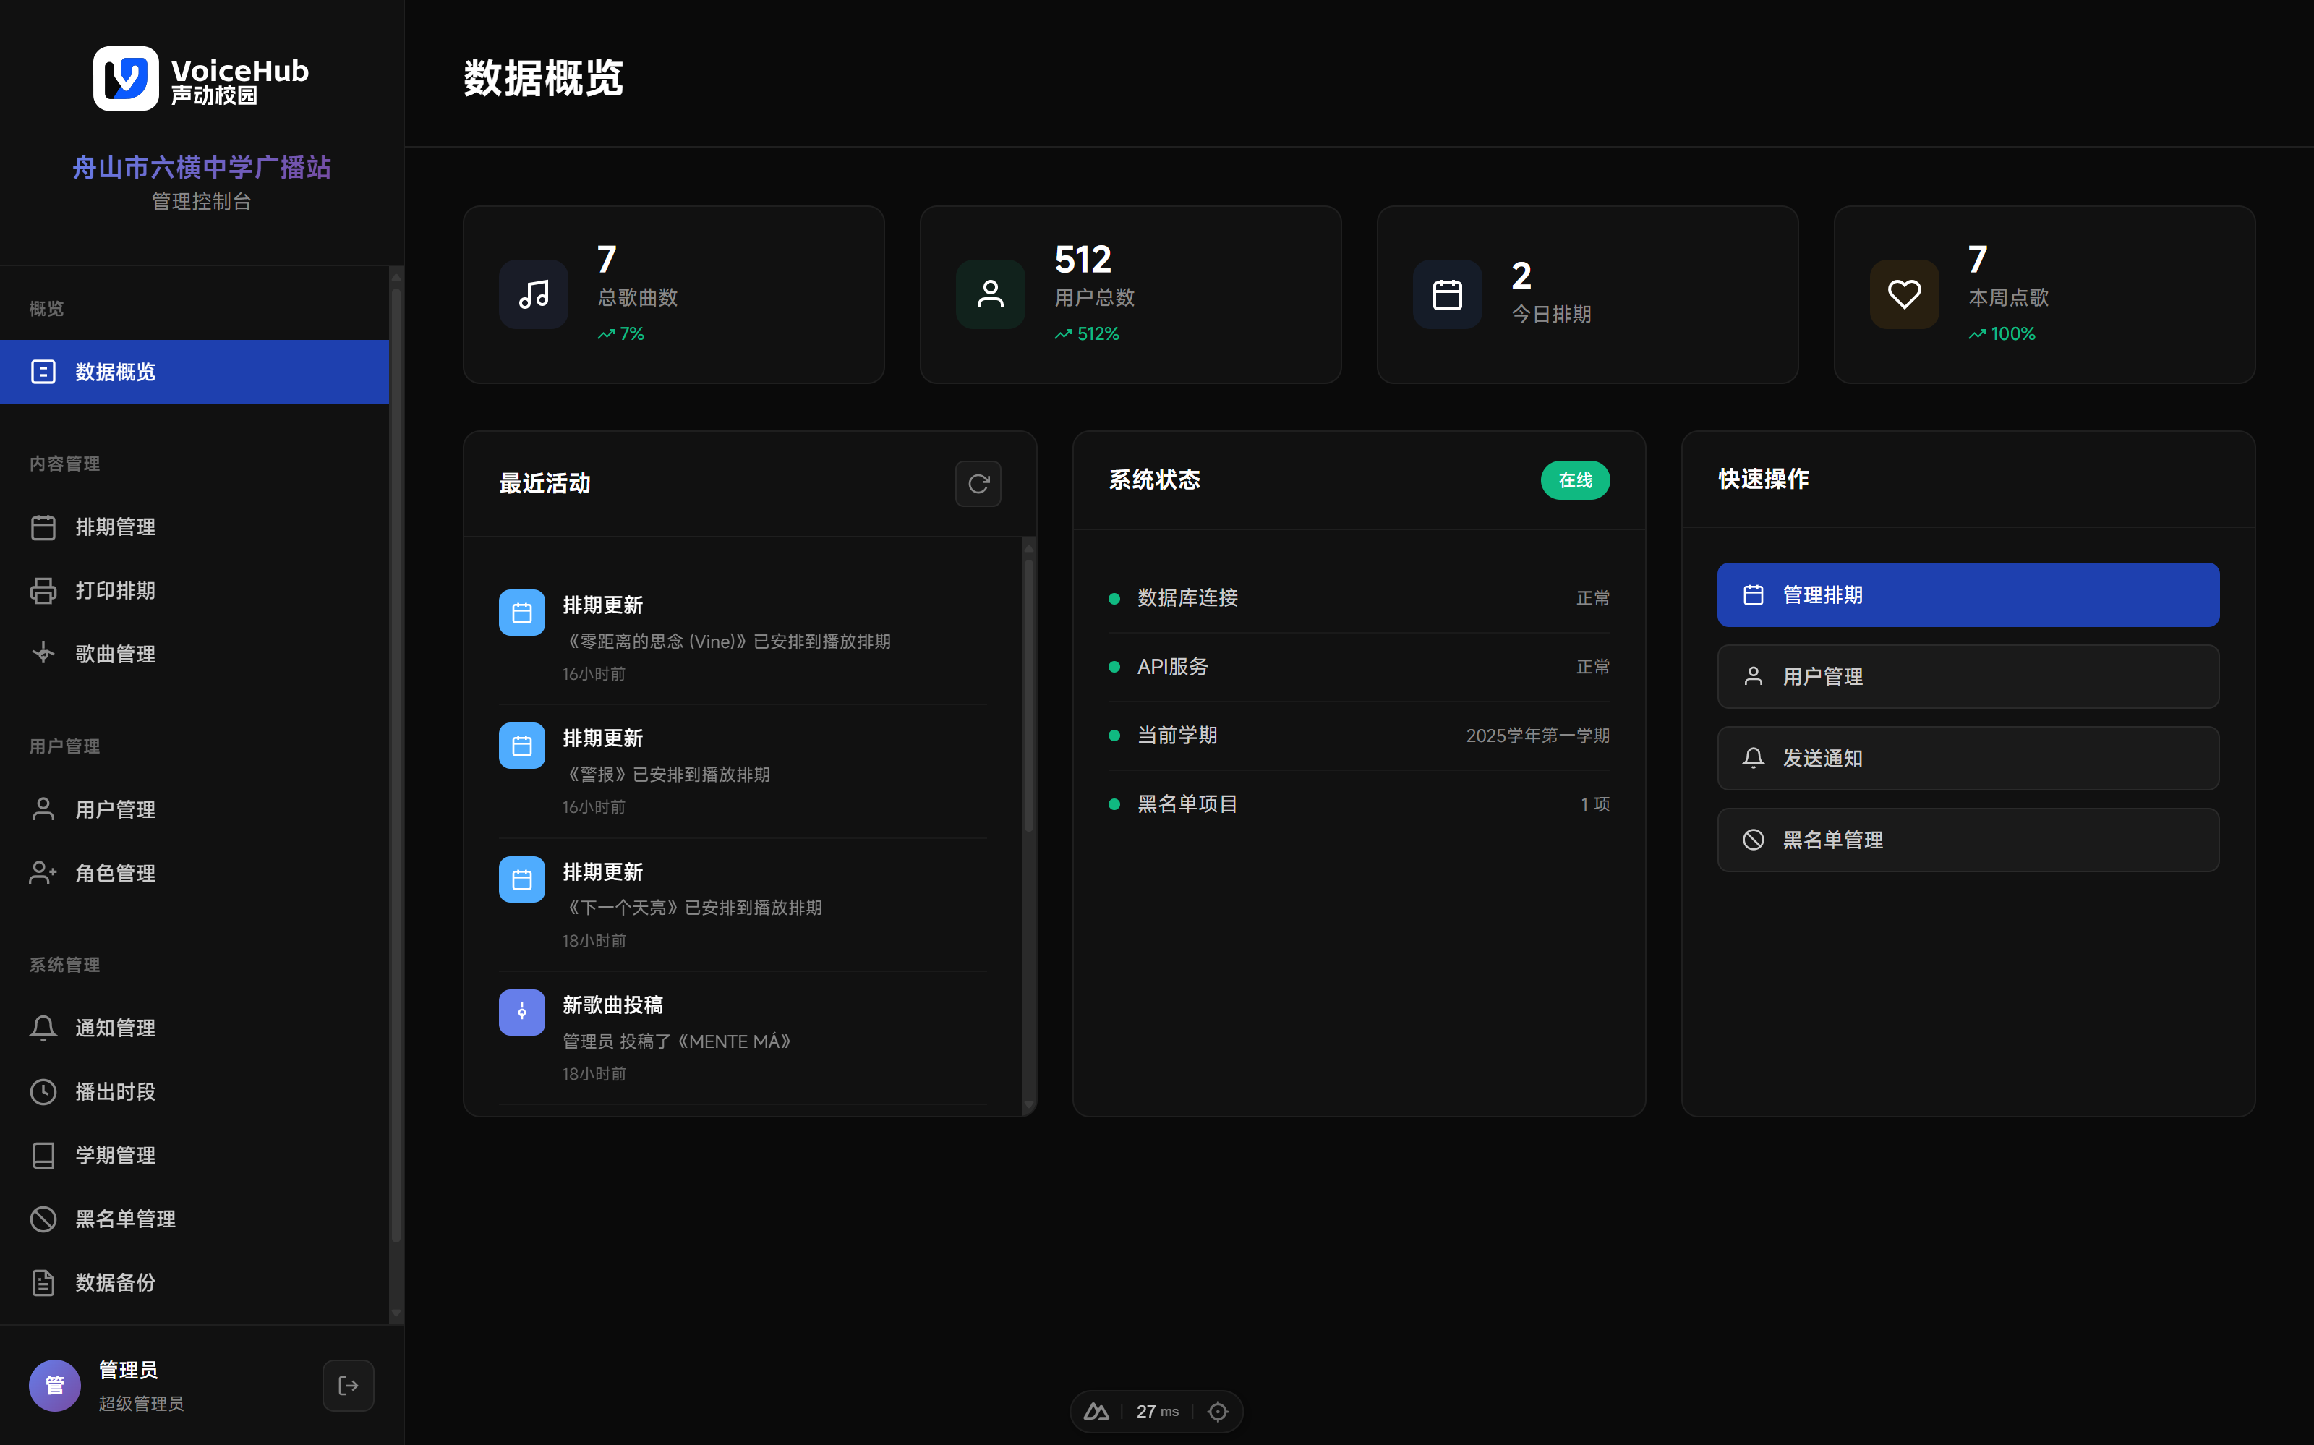The image size is (2314, 1445).
Task: Click the bell icon next to 通知管理
Action: click(x=43, y=1028)
